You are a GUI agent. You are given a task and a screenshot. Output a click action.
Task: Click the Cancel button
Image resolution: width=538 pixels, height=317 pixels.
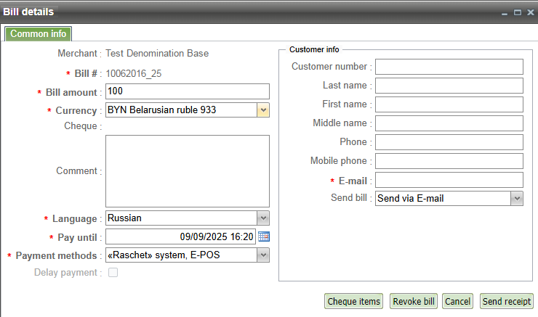point(458,302)
